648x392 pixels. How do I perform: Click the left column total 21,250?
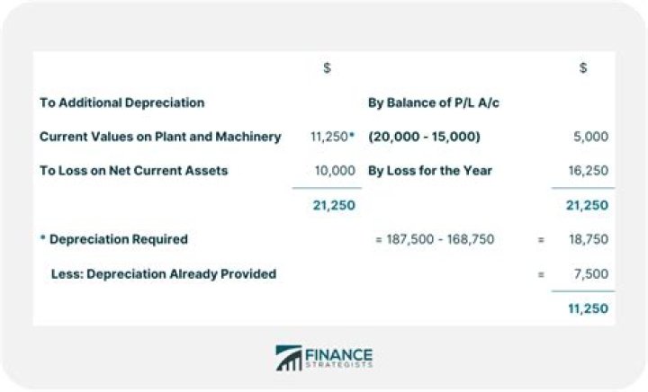(334, 205)
